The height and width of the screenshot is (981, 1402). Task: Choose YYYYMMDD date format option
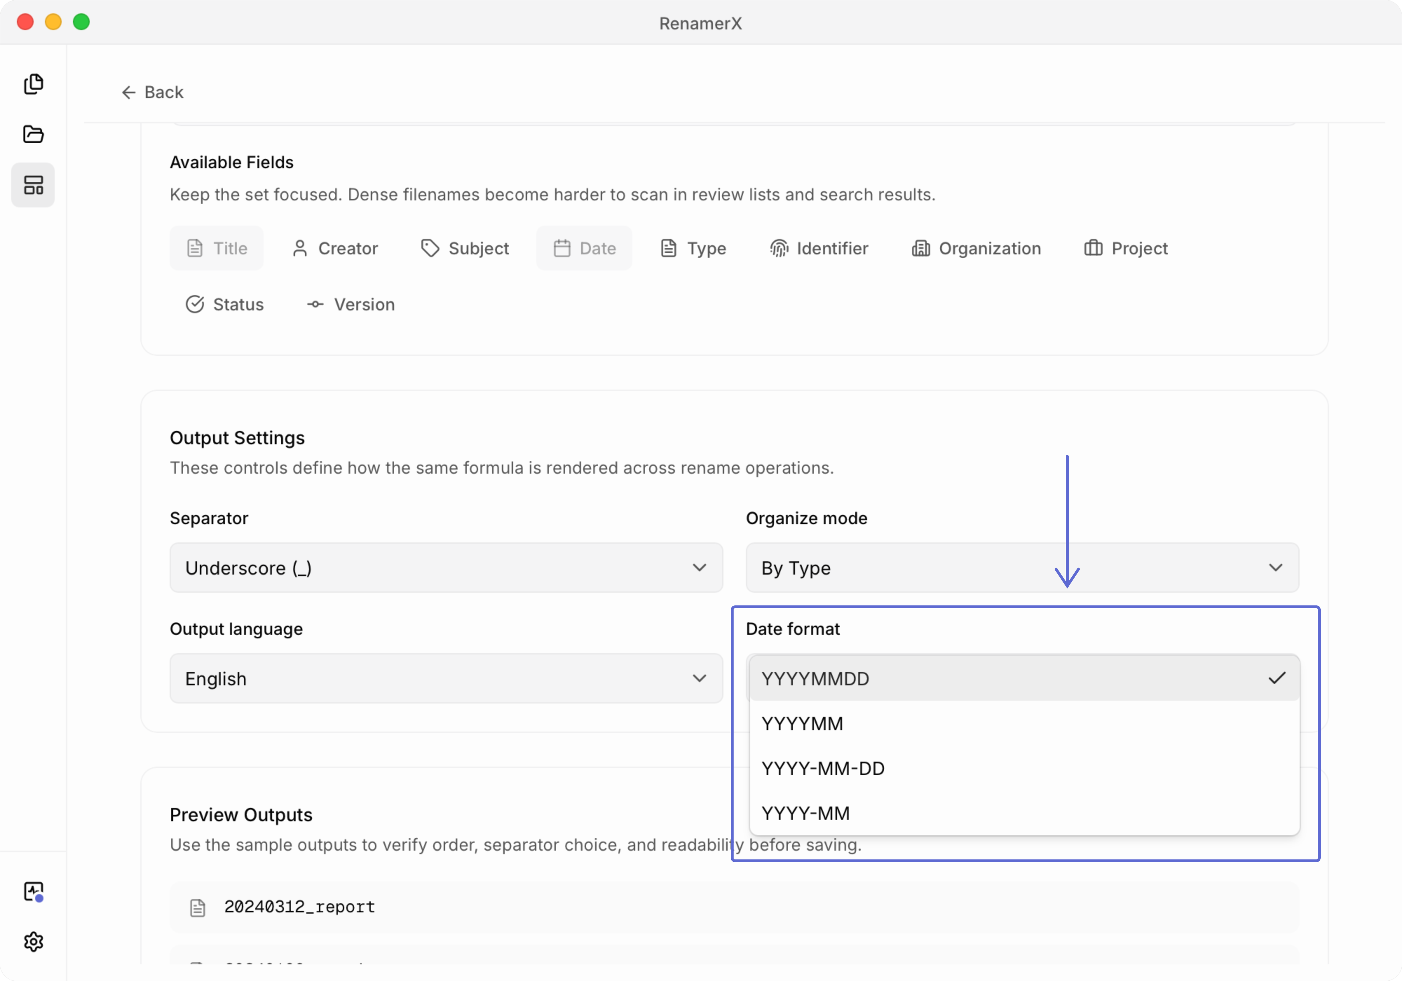(1024, 678)
